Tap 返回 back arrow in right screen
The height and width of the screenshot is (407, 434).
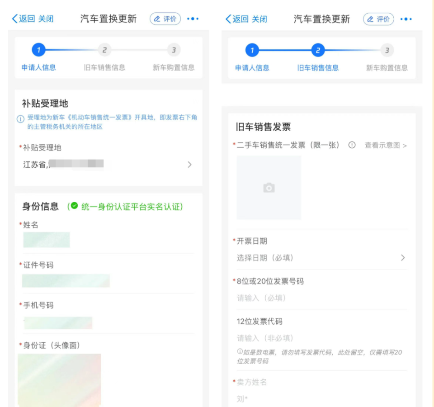coord(237,19)
